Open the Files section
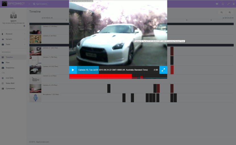Viewport: 236px width, 145px height. [x=8, y=63]
